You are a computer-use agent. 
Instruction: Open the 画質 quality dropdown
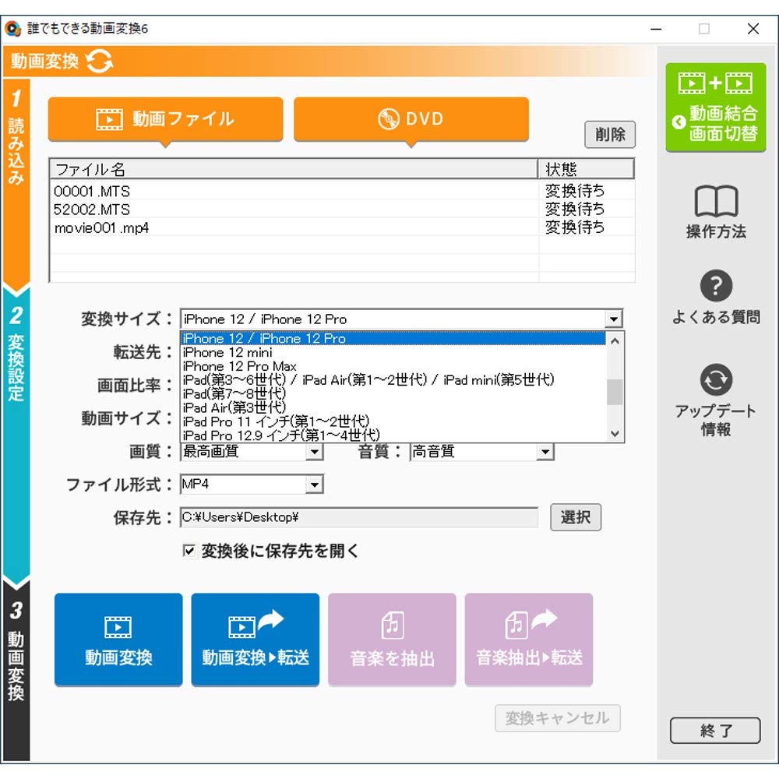[315, 452]
